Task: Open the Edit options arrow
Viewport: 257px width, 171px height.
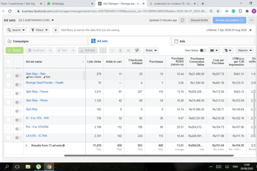Action: pyautogui.click(x=73, y=51)
